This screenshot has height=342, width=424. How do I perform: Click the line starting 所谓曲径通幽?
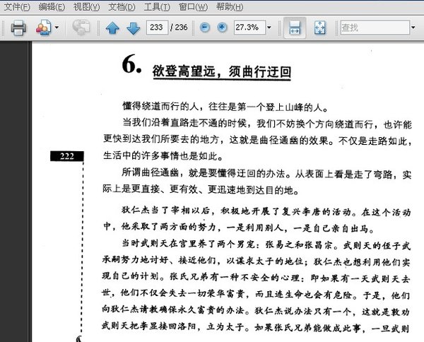pos(266,173)
